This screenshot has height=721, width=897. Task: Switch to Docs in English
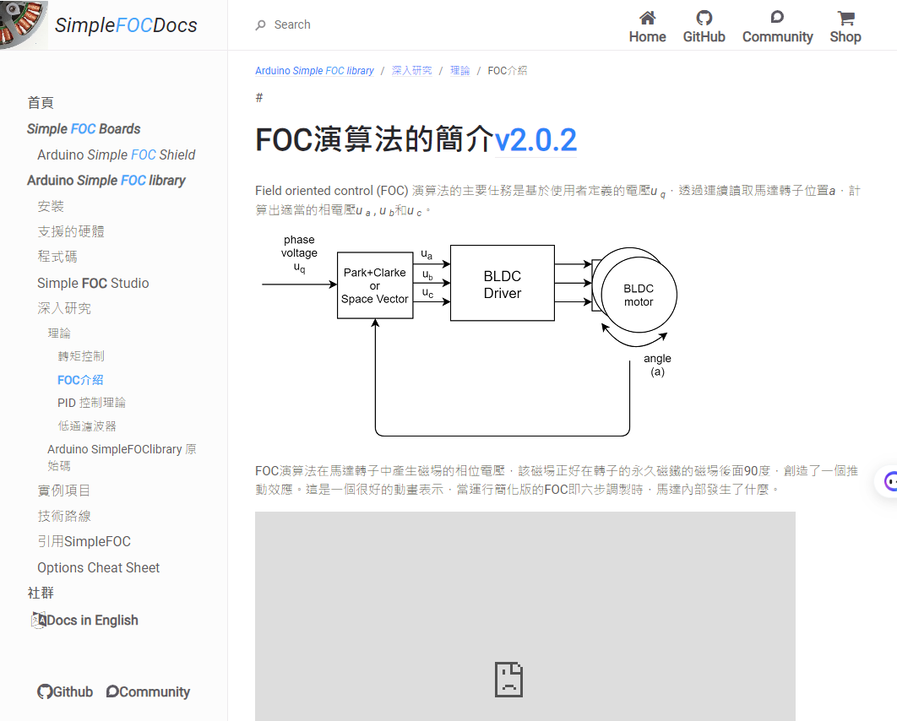(93, 621)
